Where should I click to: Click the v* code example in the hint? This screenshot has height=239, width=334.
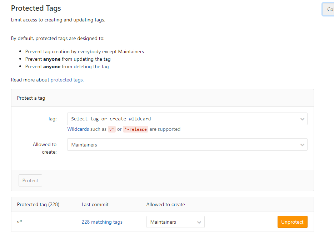[x=112, y=129]
